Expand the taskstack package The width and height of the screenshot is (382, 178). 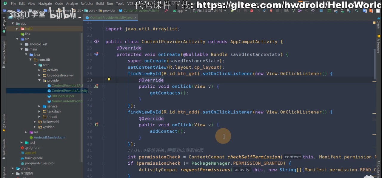(39, 111)
